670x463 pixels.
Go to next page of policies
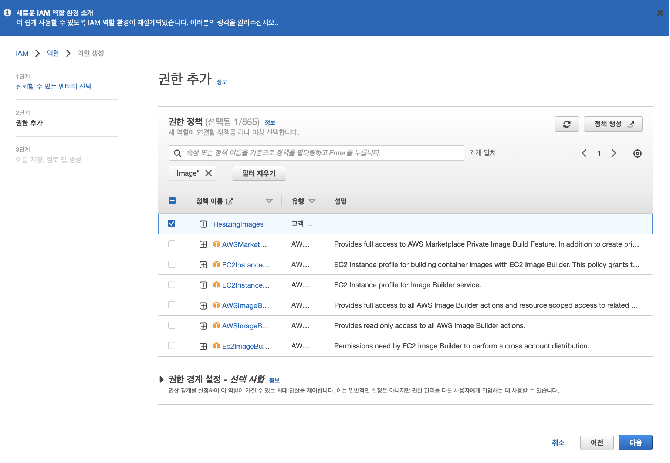click(614, 153)
